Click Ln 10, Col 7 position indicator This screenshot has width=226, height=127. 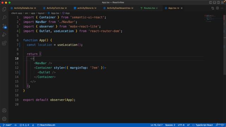click(x=156, y=125)
